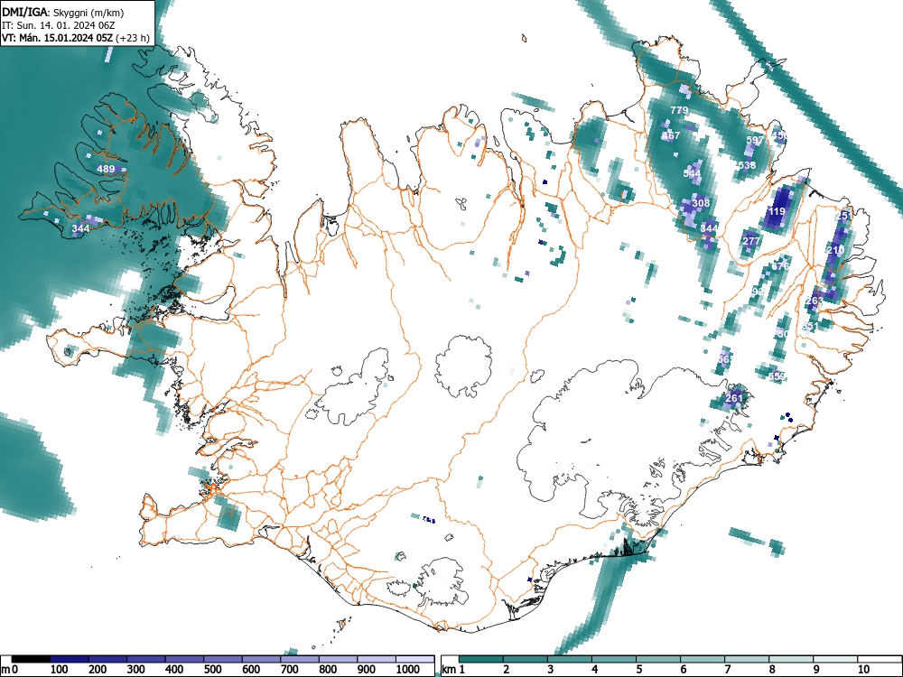Image resolution: width=903 pixels, height=677 pixels.
Task: Click the 3 label on km scale
Action: tap(551, 670)
